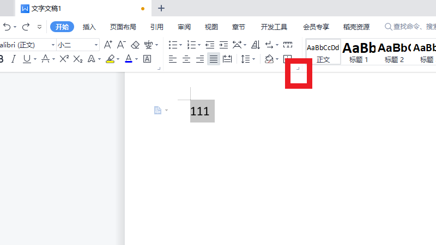This screenshot has height=245, width=436.
Task: Click the increase font size icon
Action: point(108,45)
